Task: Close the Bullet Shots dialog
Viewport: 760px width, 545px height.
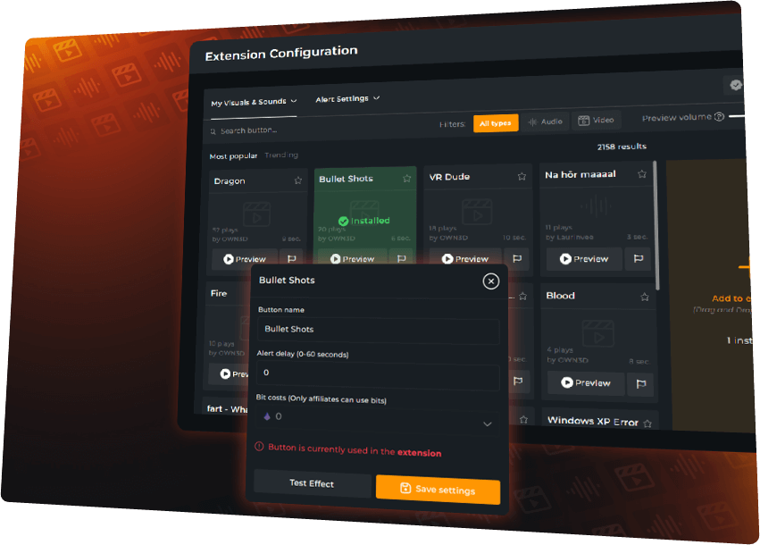Action: pyautogui.click(x=491, y=281)
